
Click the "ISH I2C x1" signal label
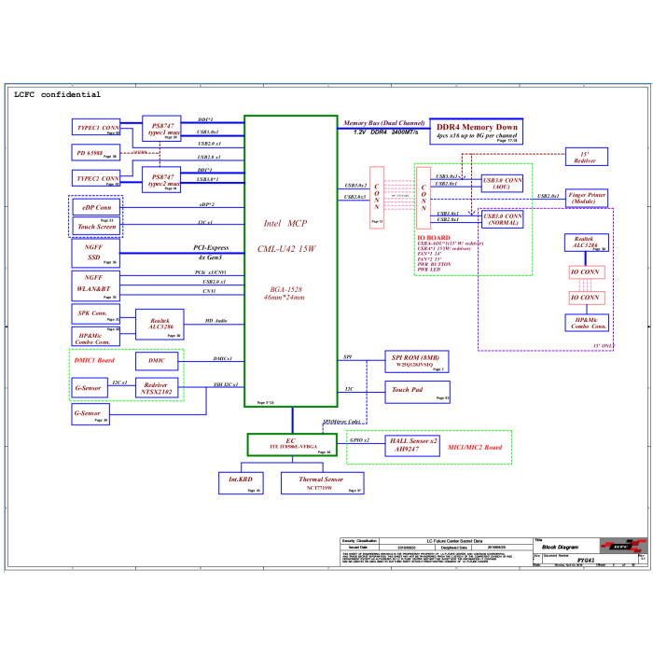click(x=226, y=384)
